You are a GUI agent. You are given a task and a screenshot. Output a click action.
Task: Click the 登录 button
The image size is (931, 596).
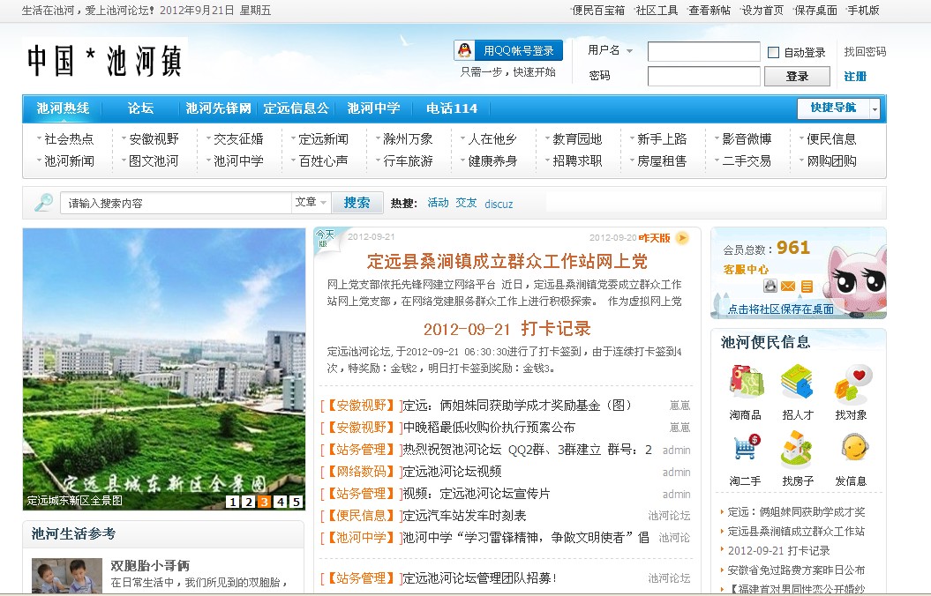tap(797, 77)
